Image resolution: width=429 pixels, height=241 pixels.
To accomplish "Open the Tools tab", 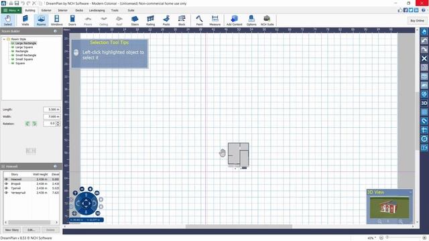I will (x=115, y=11).
